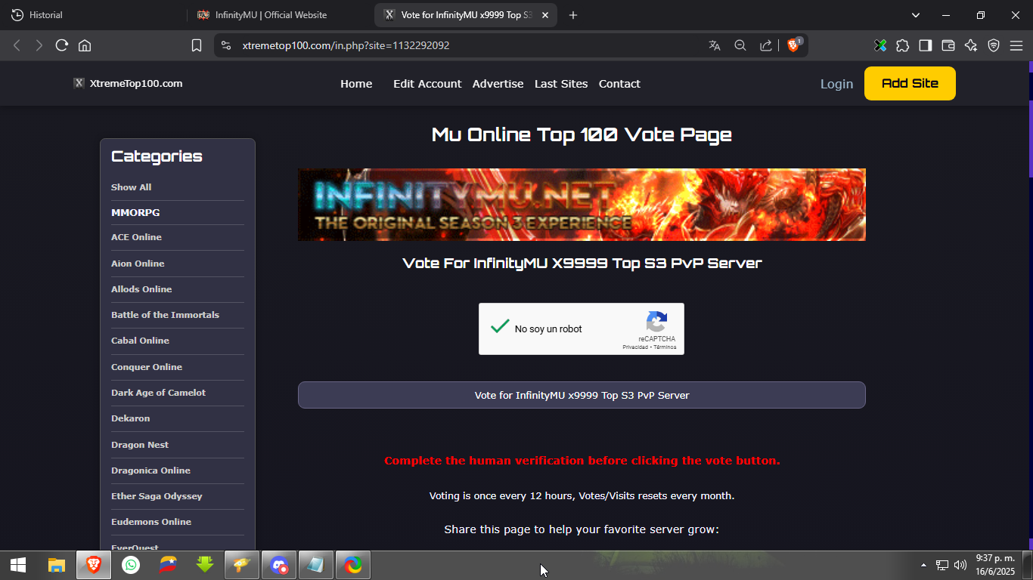The width and height of the screenshot is (1033, 580).
Task: Select the Vote for InfinityMU x9999 tab
Action: click(x=465, y=15)
